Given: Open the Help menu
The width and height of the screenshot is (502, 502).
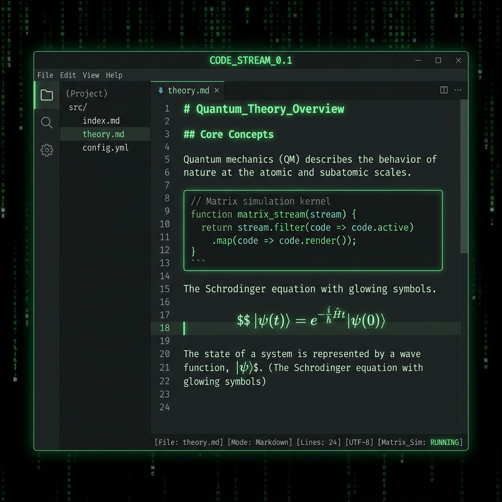Looking at the screenshot, I should [114, 75].
